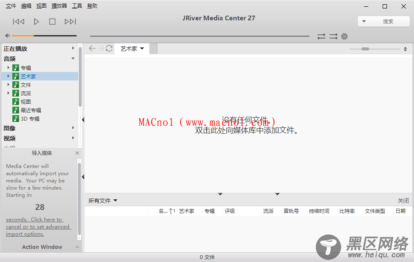Select 最近专辑 in the tree

coord(31,110)
